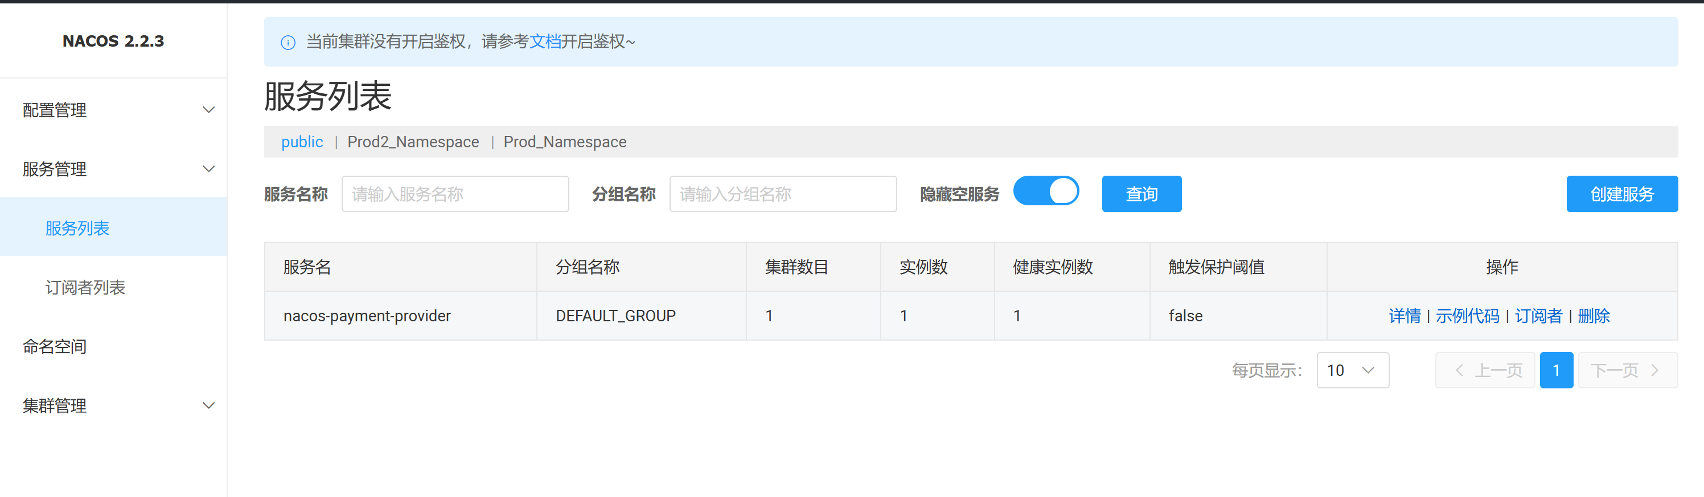The height and width of the screenshot is (497, 1704).
Task: Select 服务列表 in the sidebar
Action: click(77, 228)
